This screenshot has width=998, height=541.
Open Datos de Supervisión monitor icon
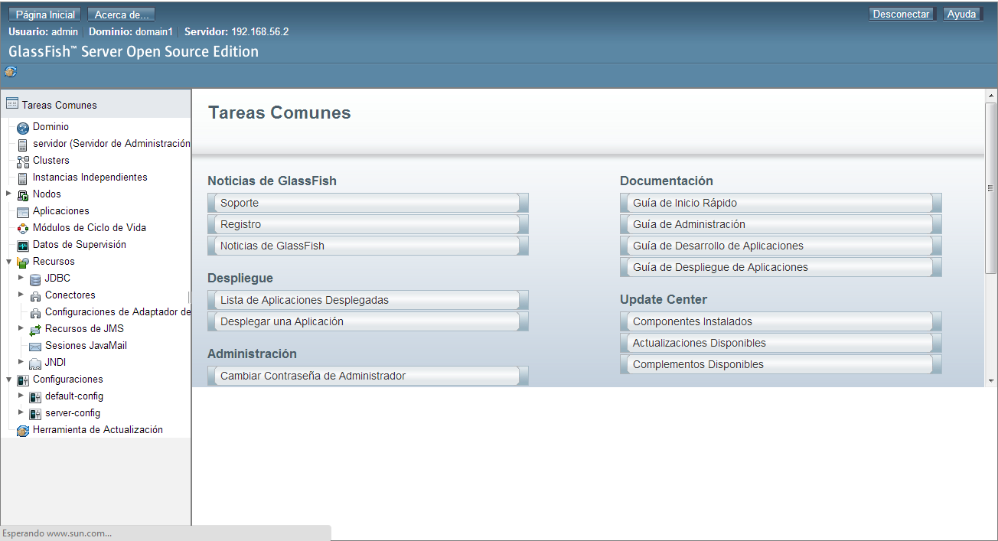click(23, 246)
